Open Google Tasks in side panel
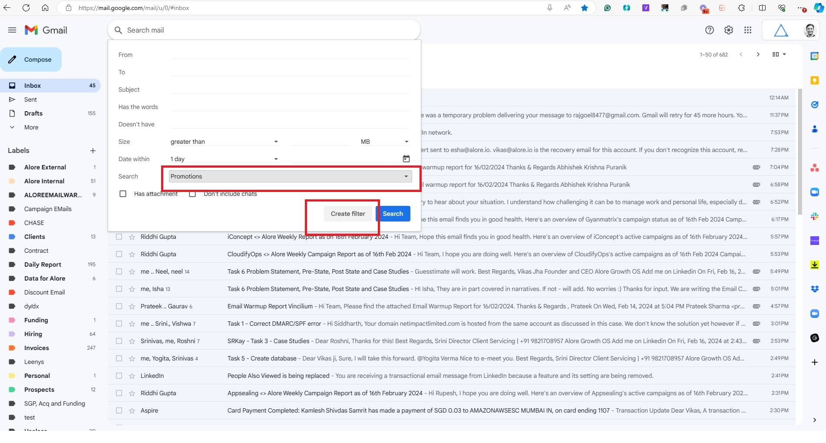Screen dimensions: 826x443 (815, 105)
